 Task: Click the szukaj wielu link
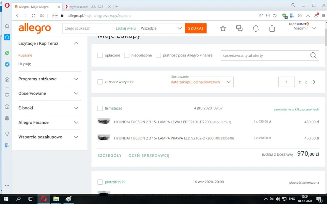(126, 28)
